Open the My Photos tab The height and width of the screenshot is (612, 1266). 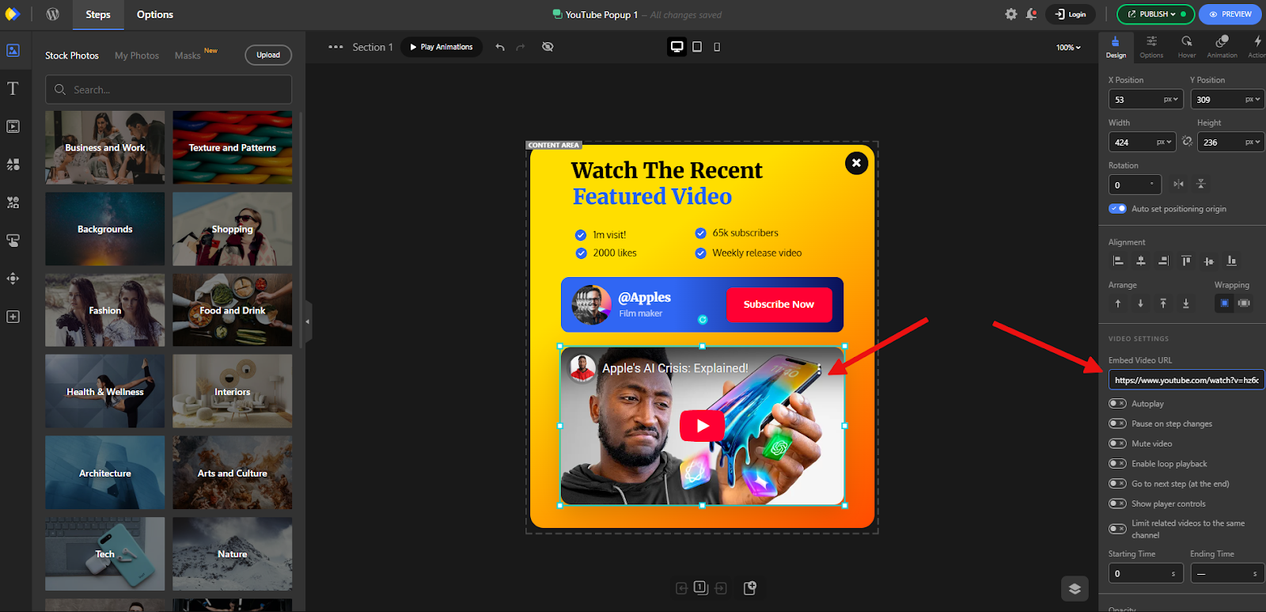click(x=137, y=55)
